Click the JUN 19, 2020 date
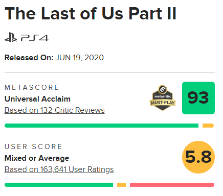 coord(80,58)
